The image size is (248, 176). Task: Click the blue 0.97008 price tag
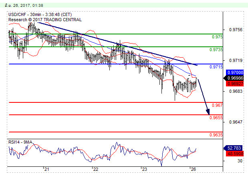click(x=235, y=72)
